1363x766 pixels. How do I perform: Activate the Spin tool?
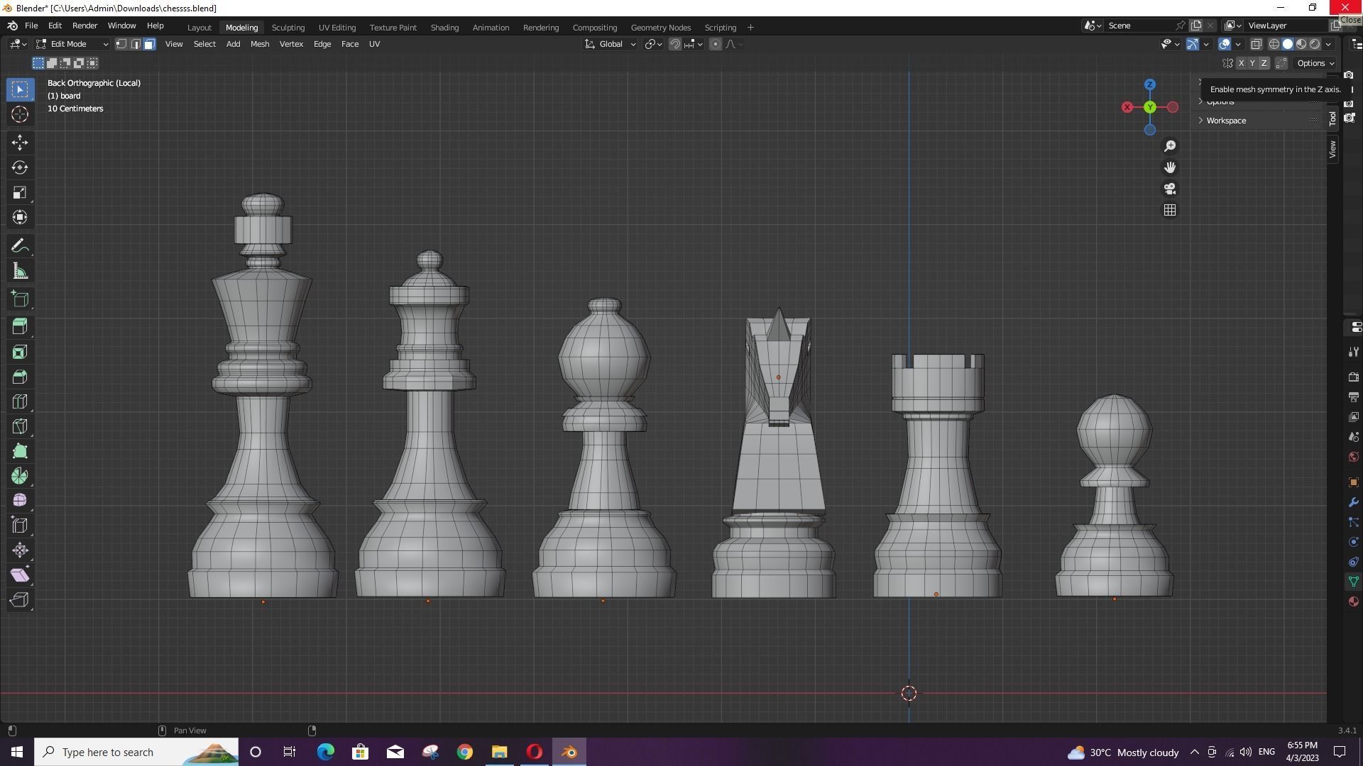coord(20,476)
